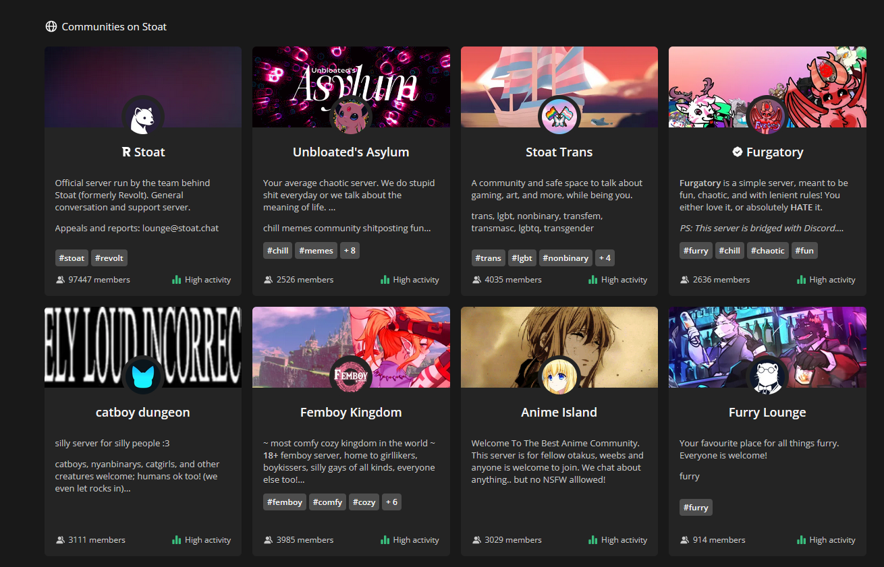Click the activity bars icon on Femboy Kingdom card
Screen dimensions: 884x567
385,539
